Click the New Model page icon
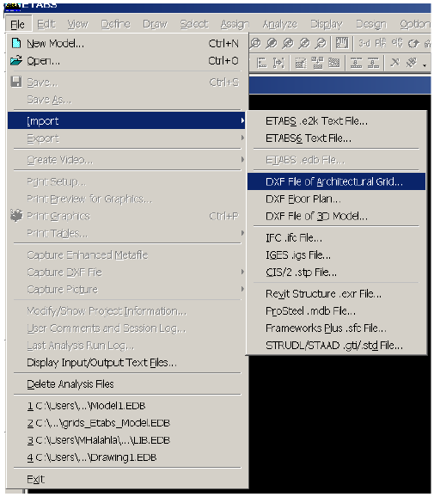 [16, 43]
